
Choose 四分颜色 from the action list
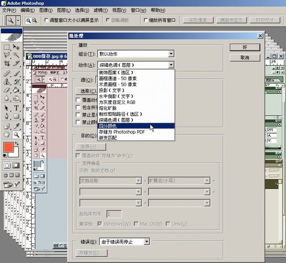pyautogui.click(x=136, y=126)
